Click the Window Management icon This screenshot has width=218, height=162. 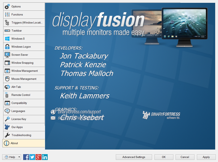[x=7, y=71]
